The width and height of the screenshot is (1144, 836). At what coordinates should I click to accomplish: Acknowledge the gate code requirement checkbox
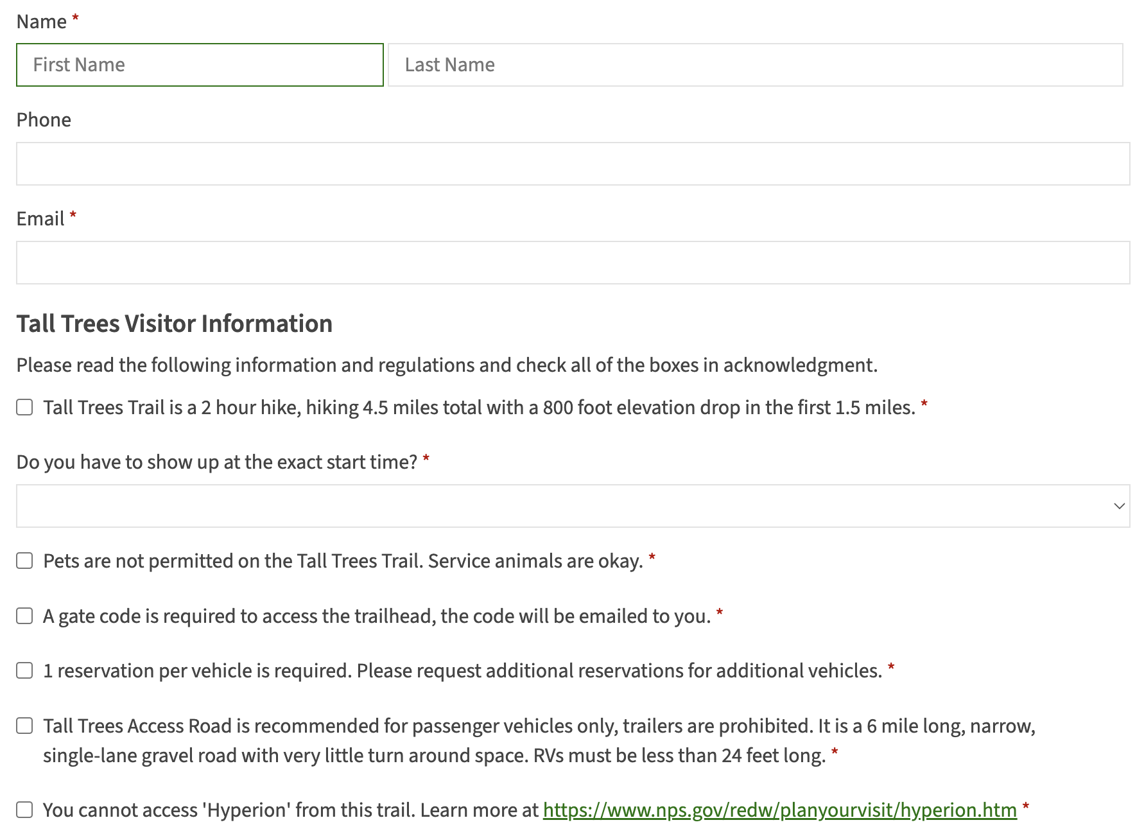tap(24, 616)
